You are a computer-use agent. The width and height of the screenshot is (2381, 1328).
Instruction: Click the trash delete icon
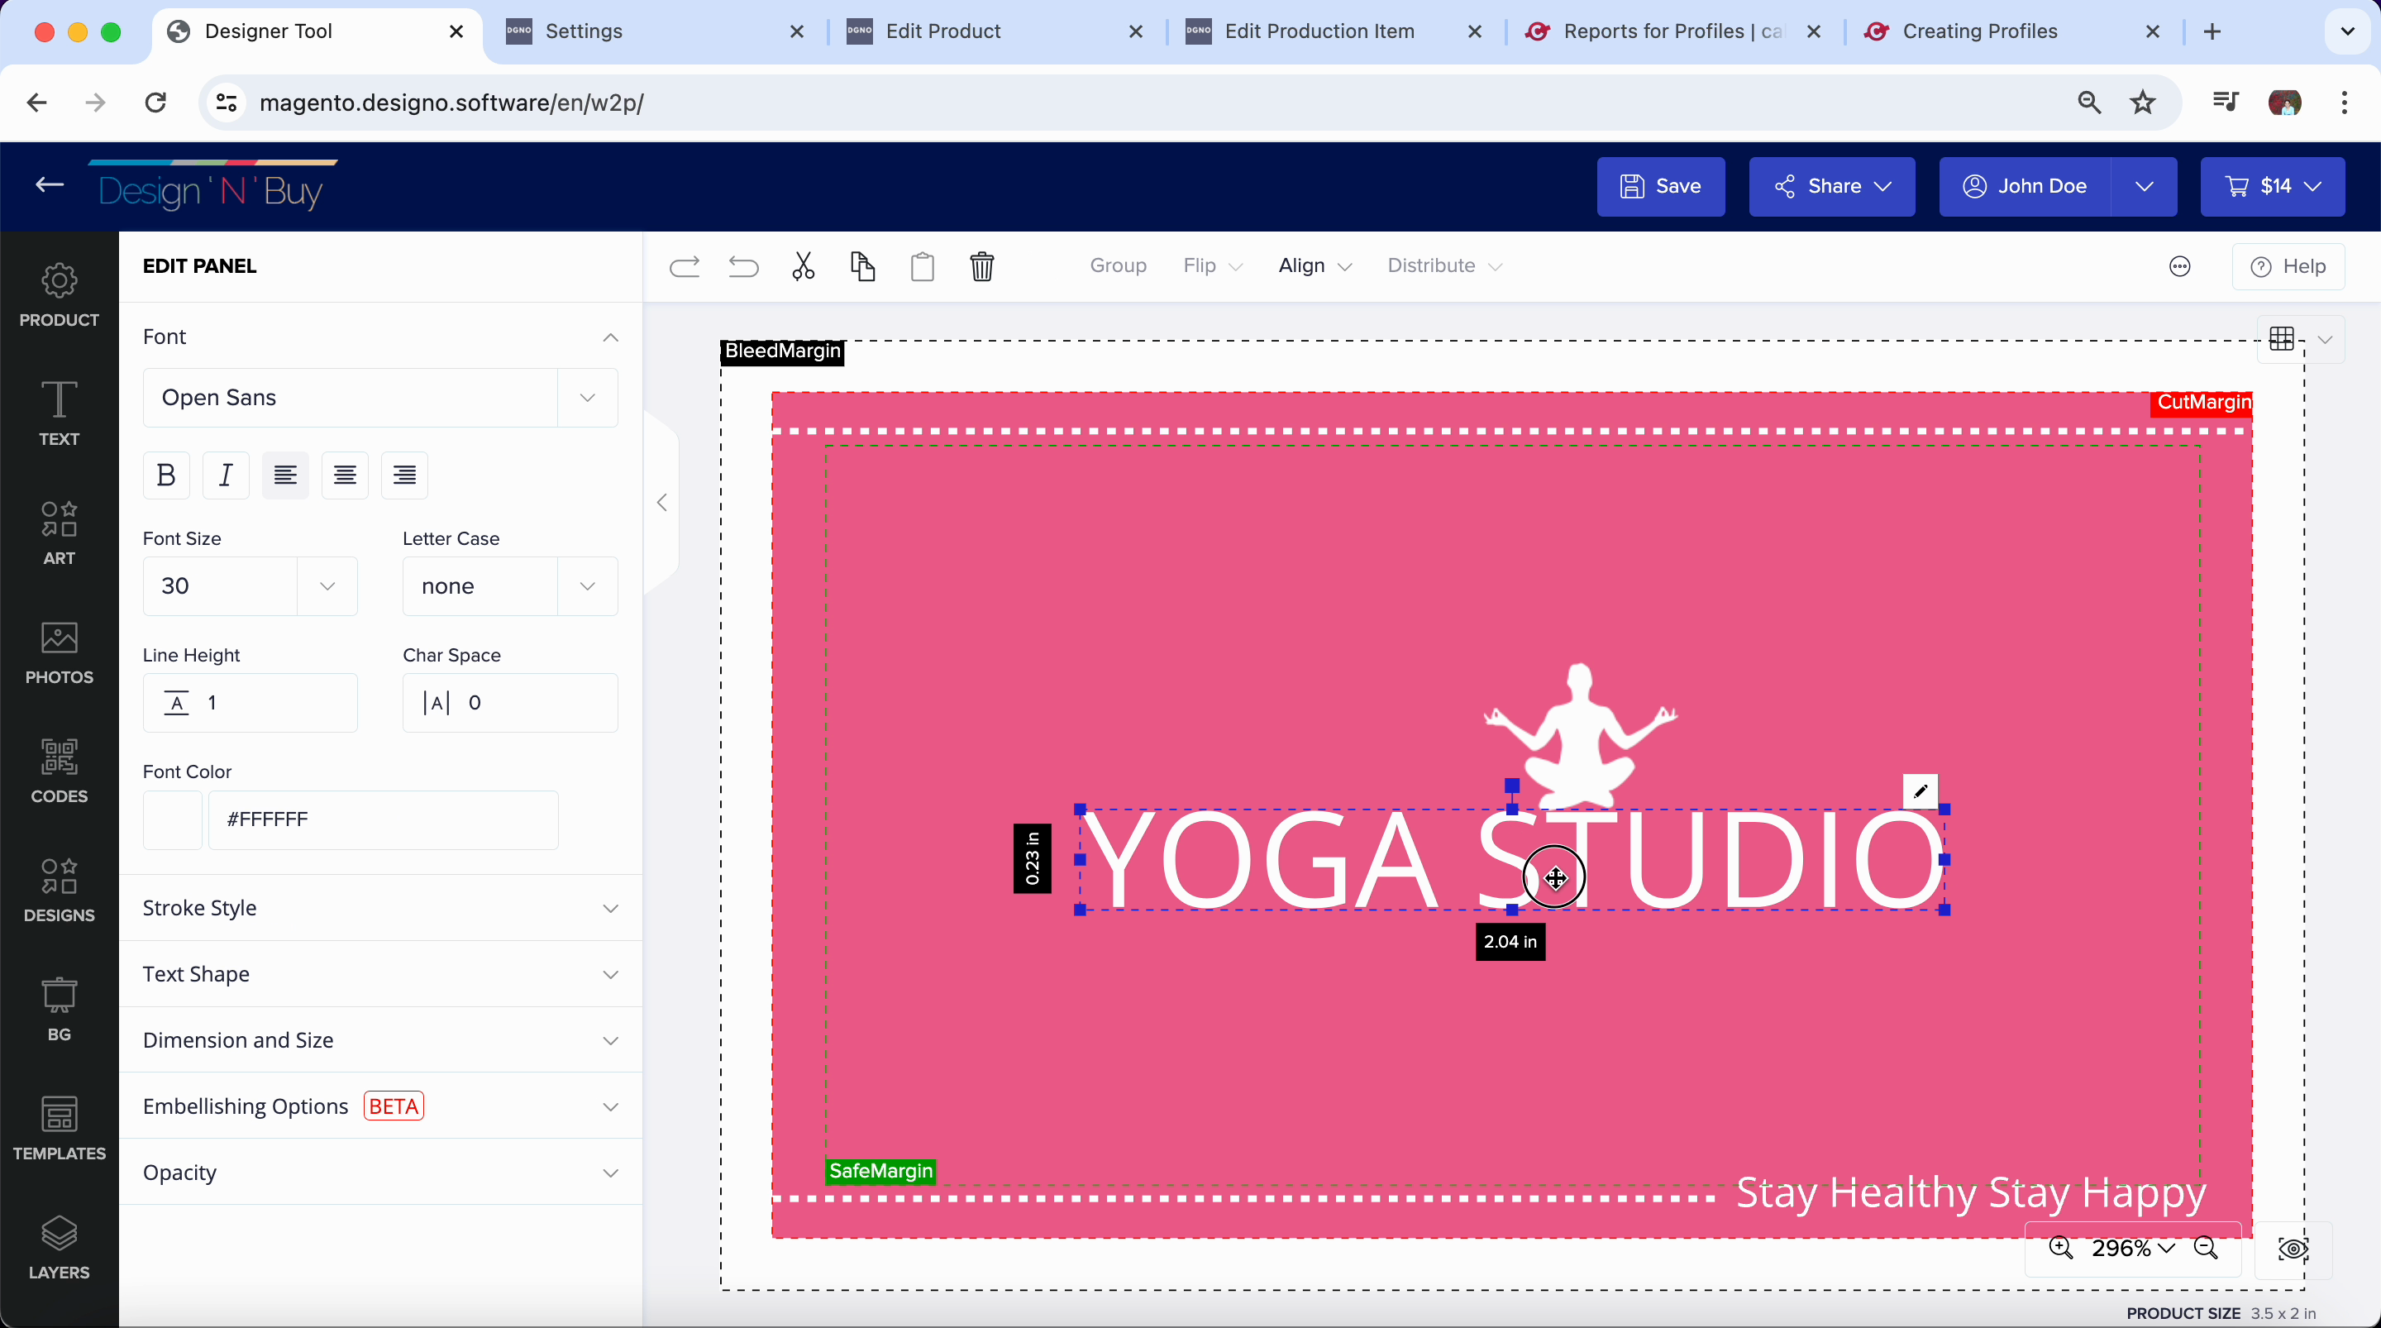coord(981,266)
